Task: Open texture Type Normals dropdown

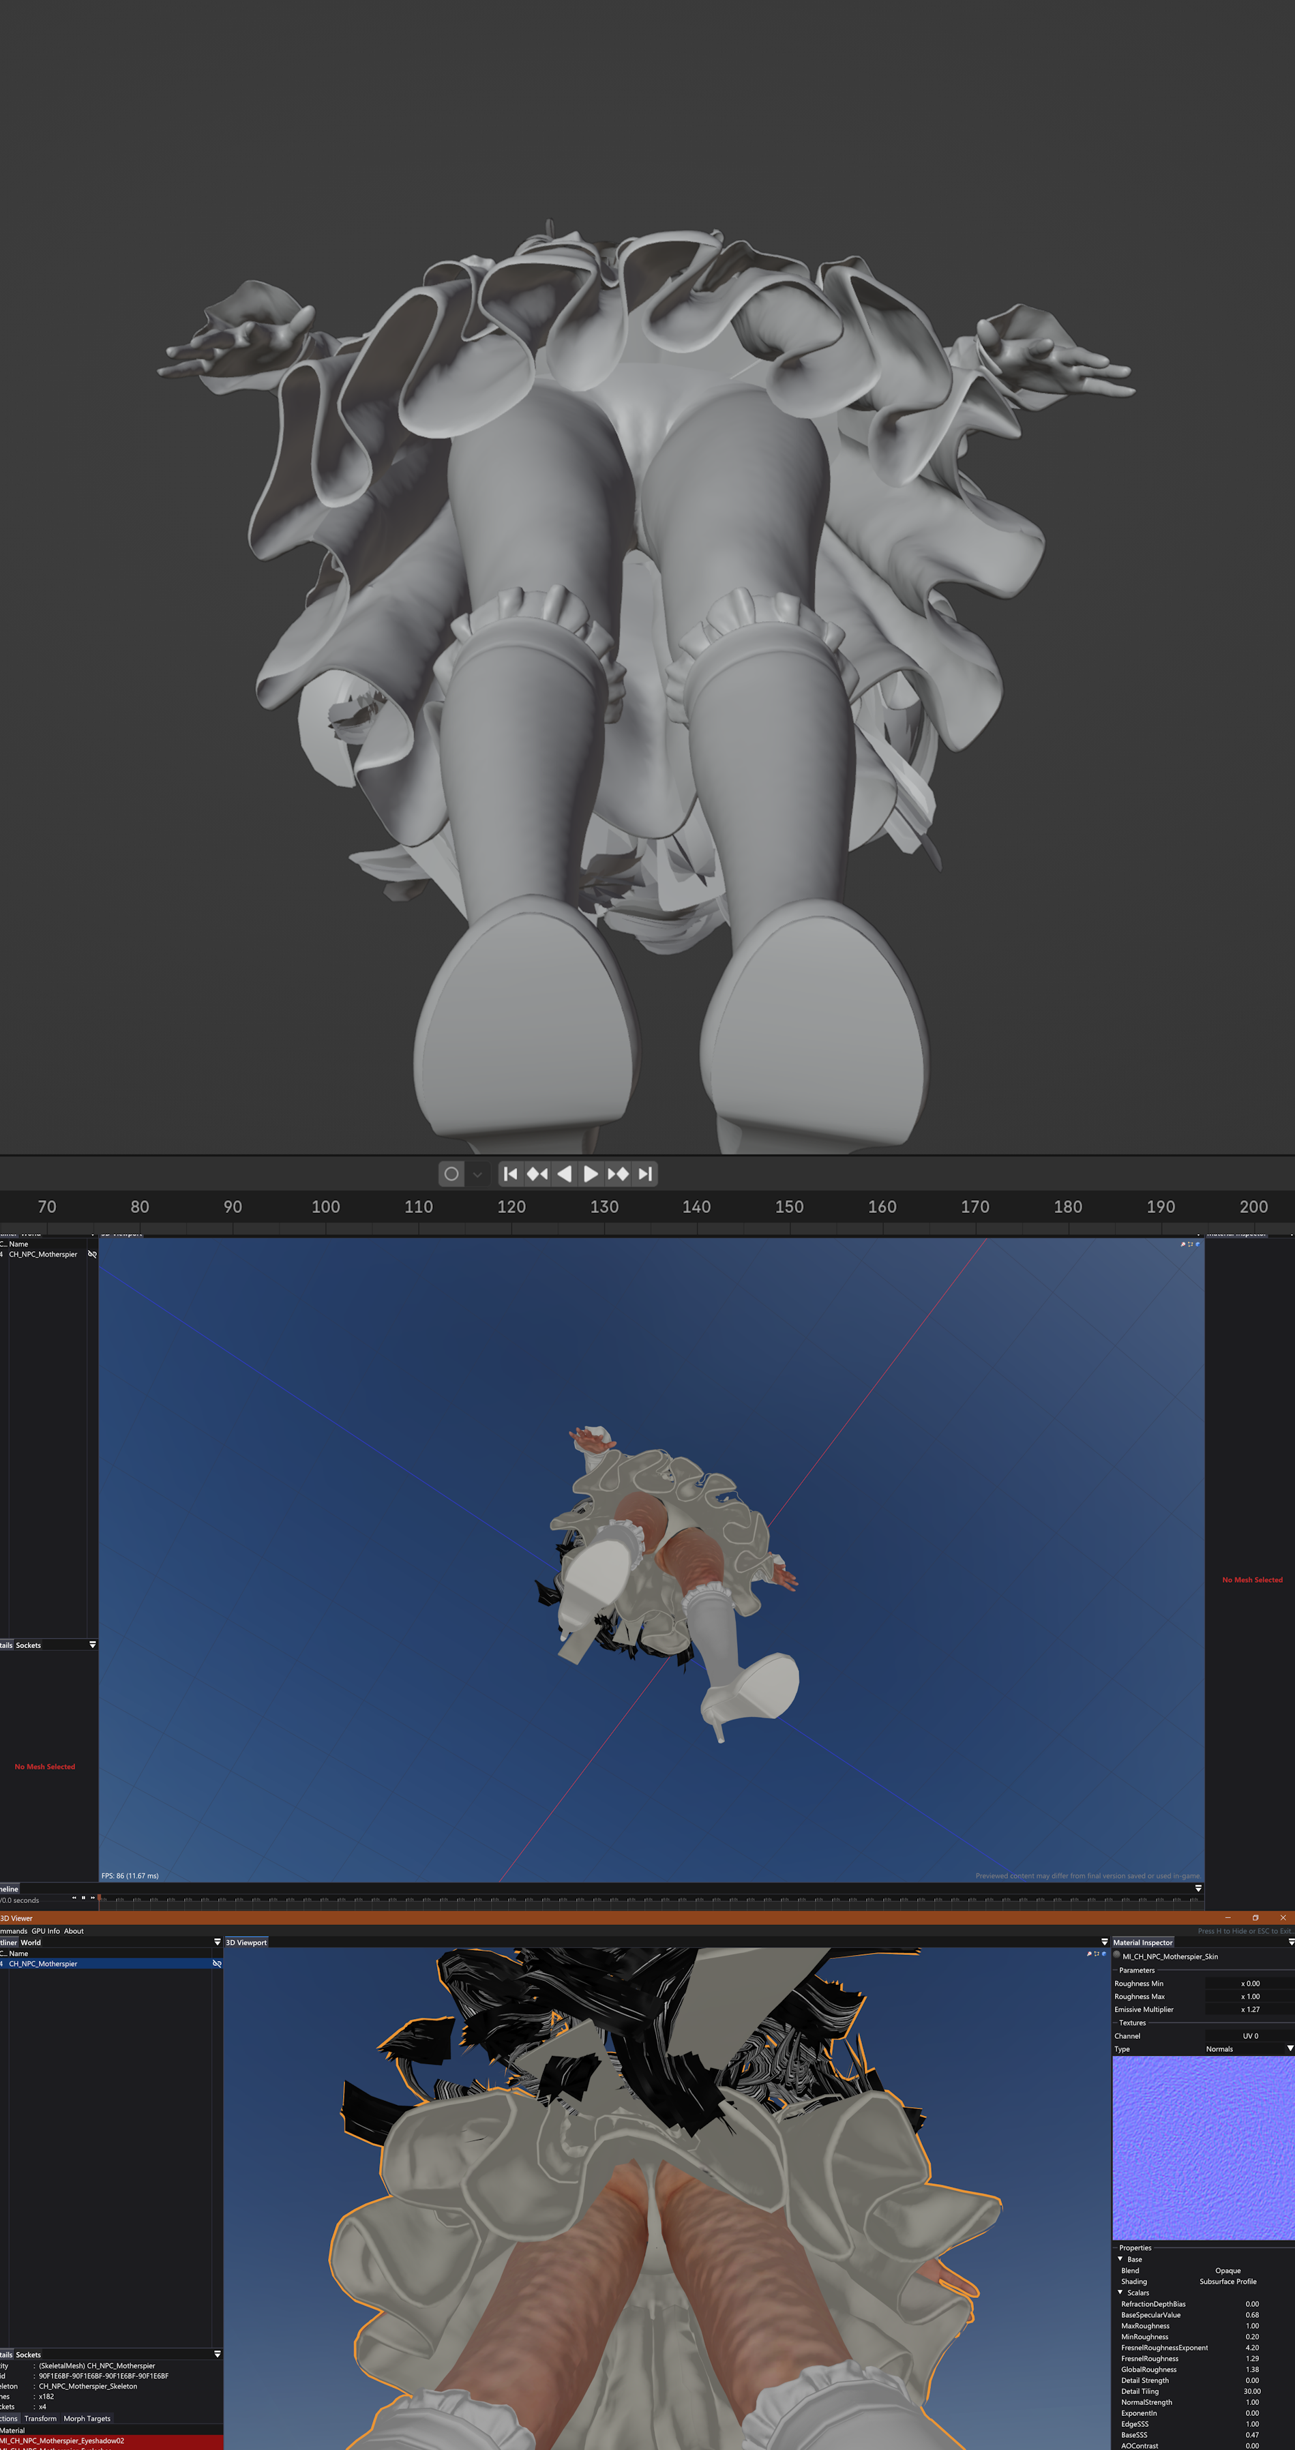Action: click(1249, 2050)
